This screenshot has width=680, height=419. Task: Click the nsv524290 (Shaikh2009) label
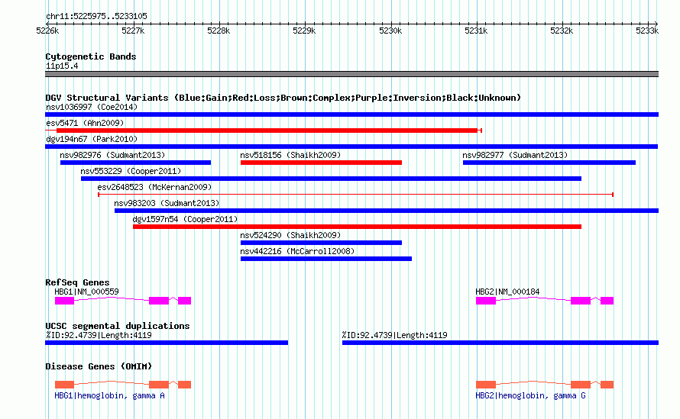290,235
